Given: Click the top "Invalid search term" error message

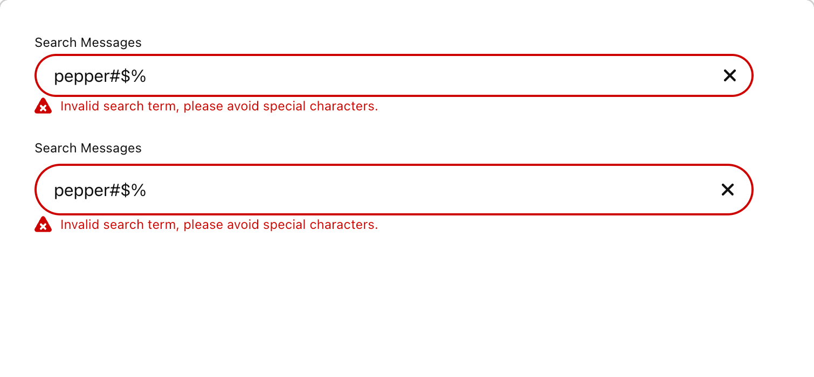Looking at the screenshot, I should [x=219, y=106].
